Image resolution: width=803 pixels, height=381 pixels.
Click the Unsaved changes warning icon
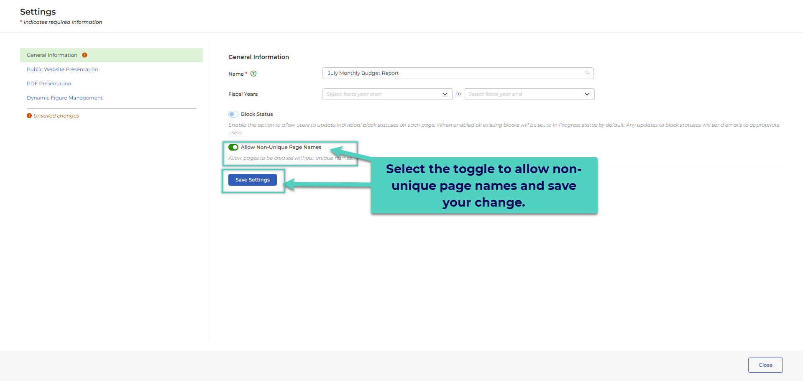(29, 116)
